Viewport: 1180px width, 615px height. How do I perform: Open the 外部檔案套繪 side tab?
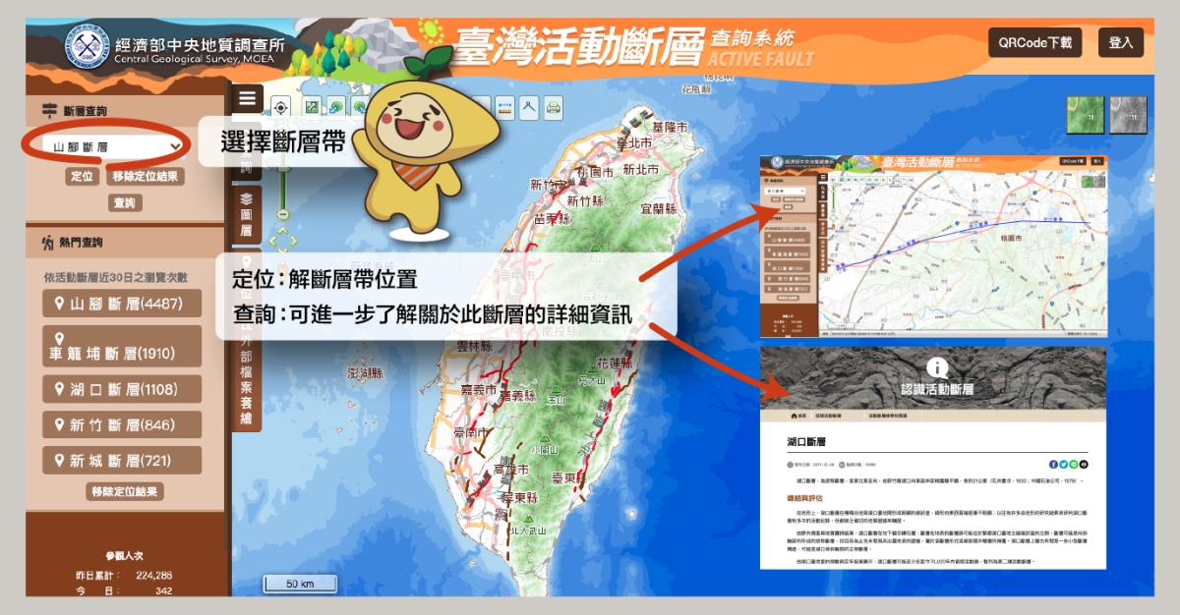coord(247,378)
